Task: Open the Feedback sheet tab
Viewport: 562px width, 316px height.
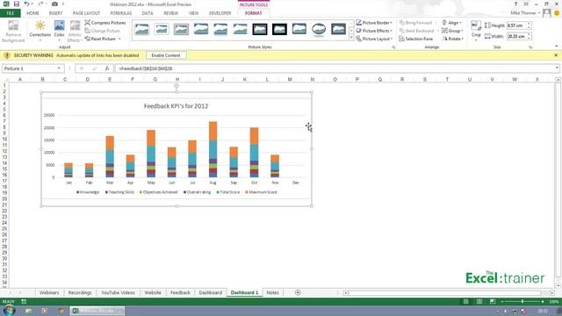Action: [x=180, y=292]
